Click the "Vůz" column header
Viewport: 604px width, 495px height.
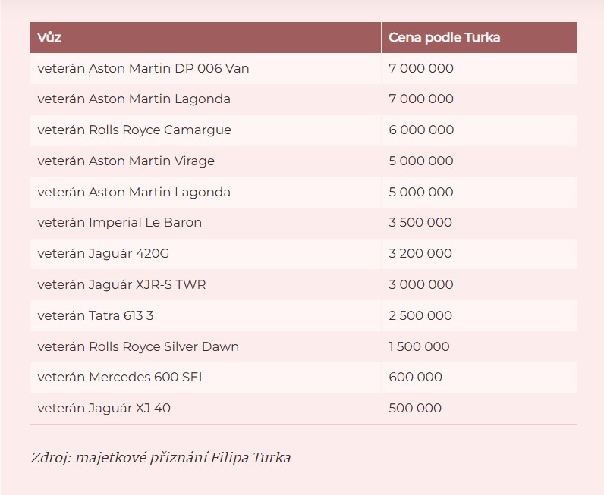50,37
